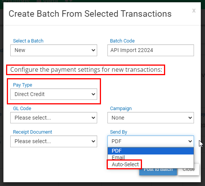The height and width of the screenshot is (186, 205).
Task: Open the Select a Batch dropdown showing New
Action: coord(54,50)
